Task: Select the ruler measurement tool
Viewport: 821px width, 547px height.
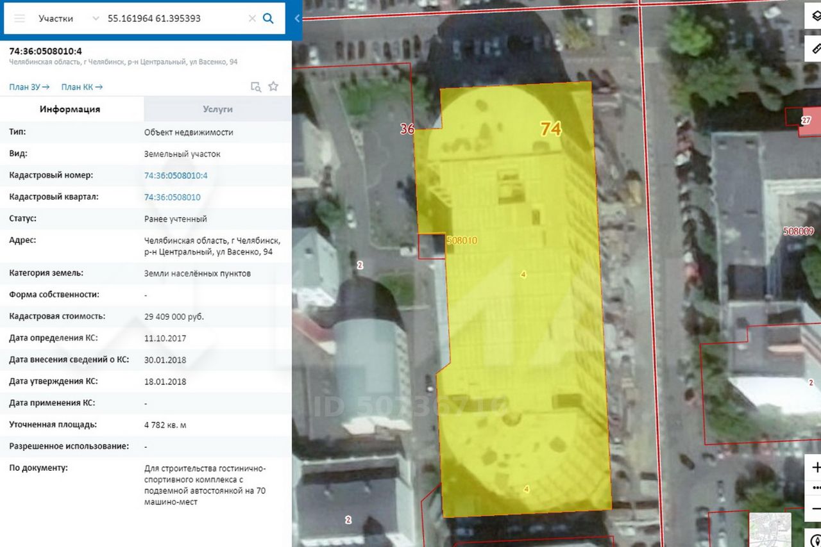Action: coord(815,48)
